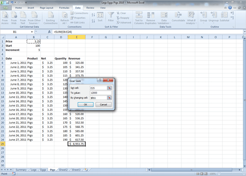Screen dimensions: 246x176
Task: Click Connections in the Connections group
Action: click(x=79, y=13)
